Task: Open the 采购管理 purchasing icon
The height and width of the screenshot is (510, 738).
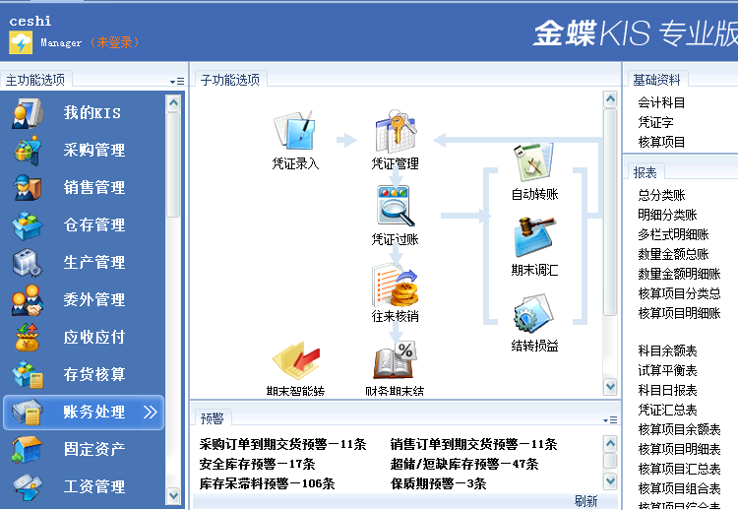Action: (28, 151)
